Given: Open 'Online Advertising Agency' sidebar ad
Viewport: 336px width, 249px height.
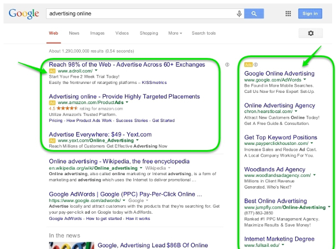Looking at the screenshot, I should pos(279,105).
